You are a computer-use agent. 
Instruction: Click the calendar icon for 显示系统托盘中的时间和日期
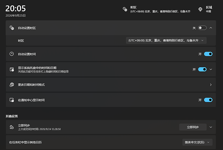[x=12, y=69]
